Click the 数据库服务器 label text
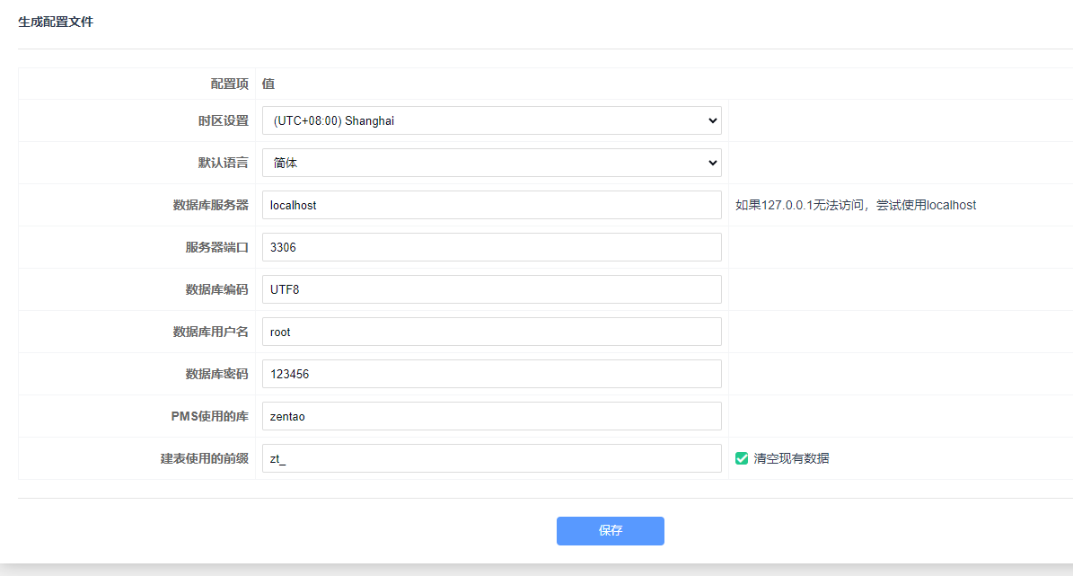Image resolution: width=1073 pixels, height=576 pixels. point(210,205)
